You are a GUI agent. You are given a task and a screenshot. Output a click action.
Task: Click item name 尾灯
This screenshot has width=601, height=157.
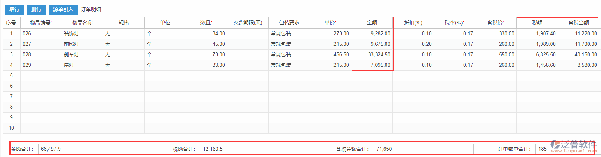point(82,65)
